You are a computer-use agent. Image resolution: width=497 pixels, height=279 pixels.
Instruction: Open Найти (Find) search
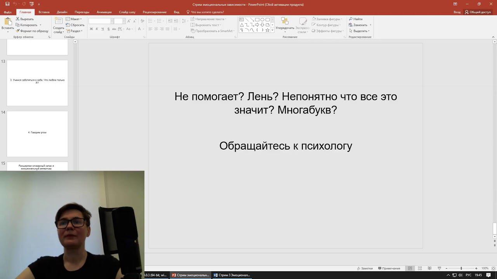pos(356,19)
